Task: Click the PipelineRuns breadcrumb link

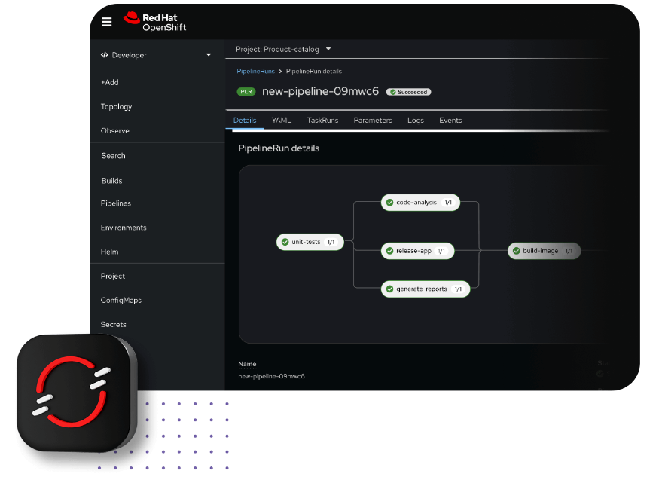Action: point(255,71)
